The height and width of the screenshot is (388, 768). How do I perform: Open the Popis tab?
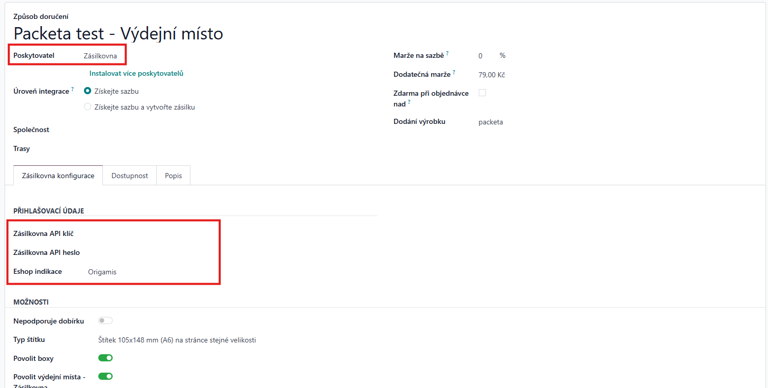coord(173,176)
